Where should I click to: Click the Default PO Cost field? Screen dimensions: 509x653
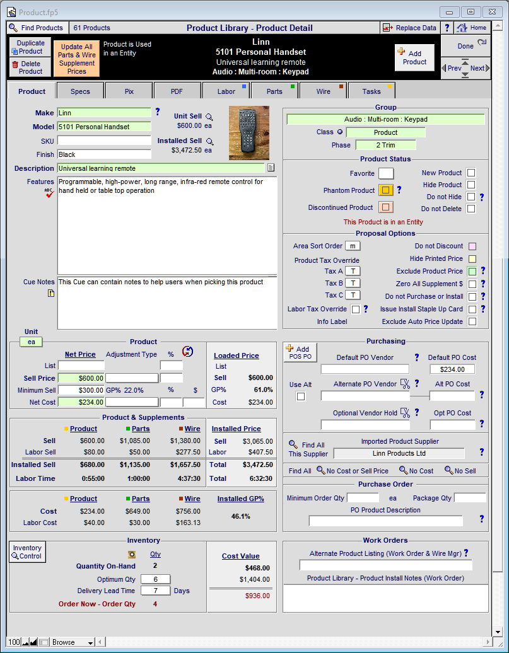click(x=452, y=369)
